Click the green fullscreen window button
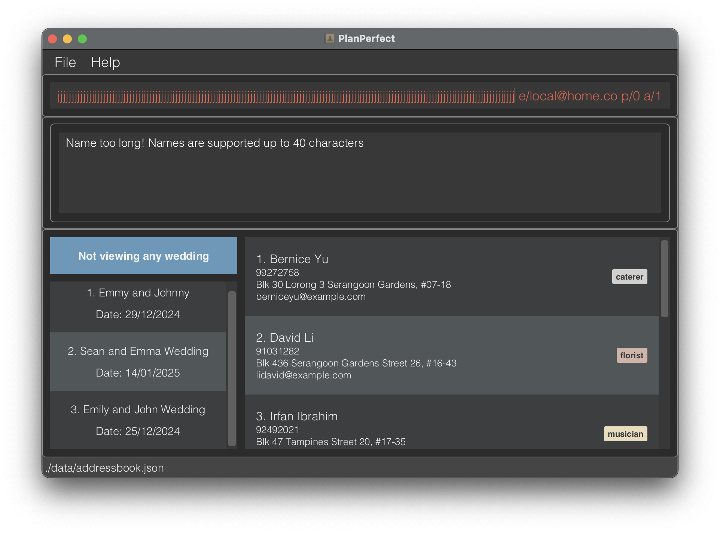This screenshot has height=533, width=720. click(x=82, y=39)
